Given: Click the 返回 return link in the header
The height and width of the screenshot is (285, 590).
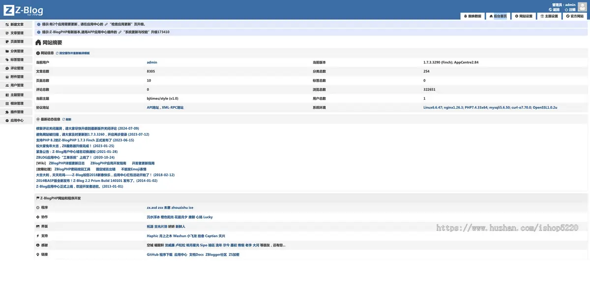Looking at the screenshot, I should pos(554,9).
